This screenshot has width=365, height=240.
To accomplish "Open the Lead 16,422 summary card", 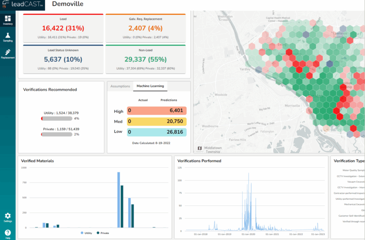I will (x=63, y=28).
